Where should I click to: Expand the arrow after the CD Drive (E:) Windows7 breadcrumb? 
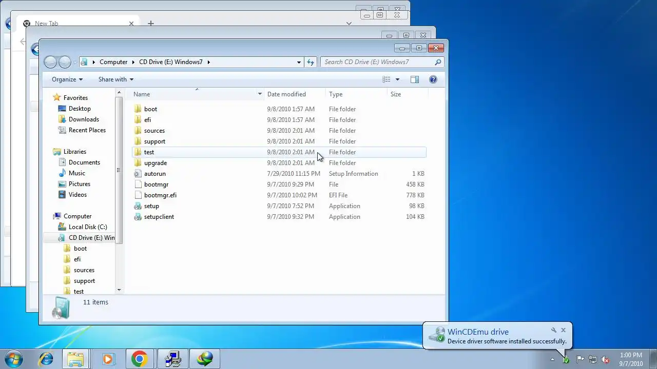click(209, 62)
